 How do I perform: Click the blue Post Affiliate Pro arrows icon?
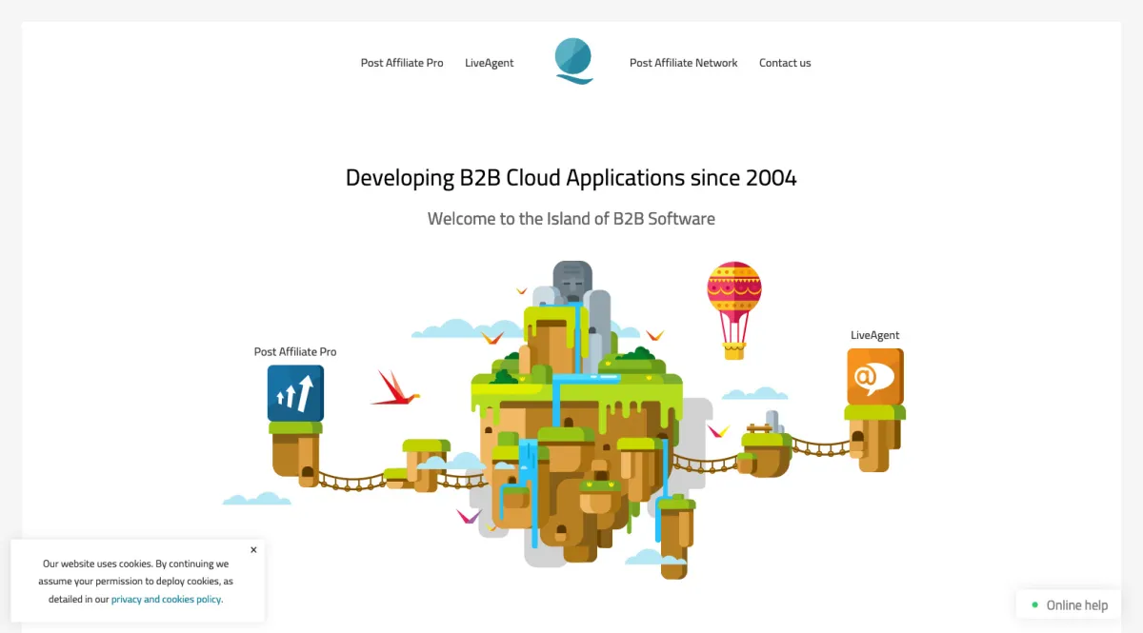pos(295,393)
